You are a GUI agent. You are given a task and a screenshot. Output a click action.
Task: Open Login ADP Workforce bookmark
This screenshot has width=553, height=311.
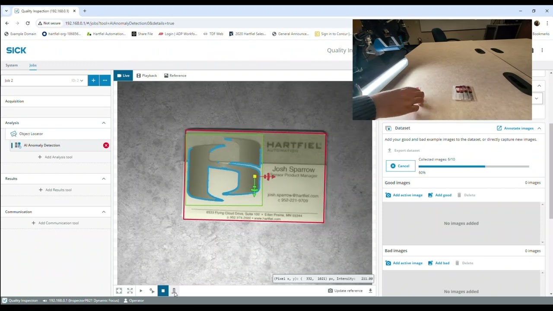click(x=178, y=34)
